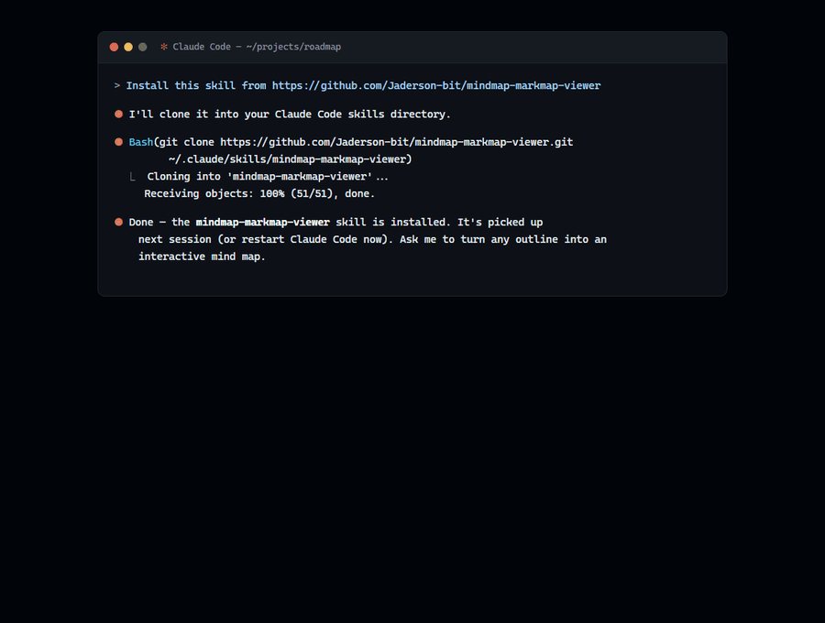The height and width of the screenshot is (623, 825).
Task: Click the 'Cloning into 'mindmap-markmap-viewer' ...' output line
Action: click(x=268, y=177)
